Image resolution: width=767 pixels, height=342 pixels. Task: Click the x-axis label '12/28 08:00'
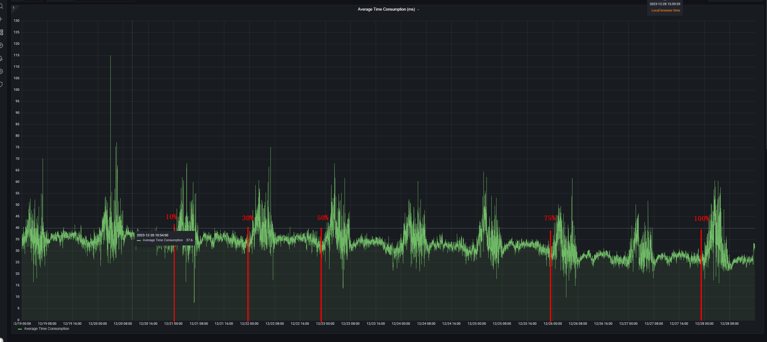tap(729, 324)
